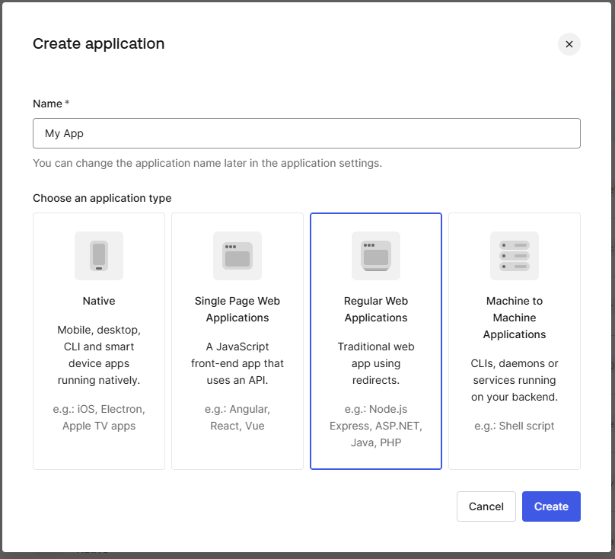The height and width of the screenshot is (559, 615).
Task: Click the 'Shell script' example text
Action: [x=515, y=426]
